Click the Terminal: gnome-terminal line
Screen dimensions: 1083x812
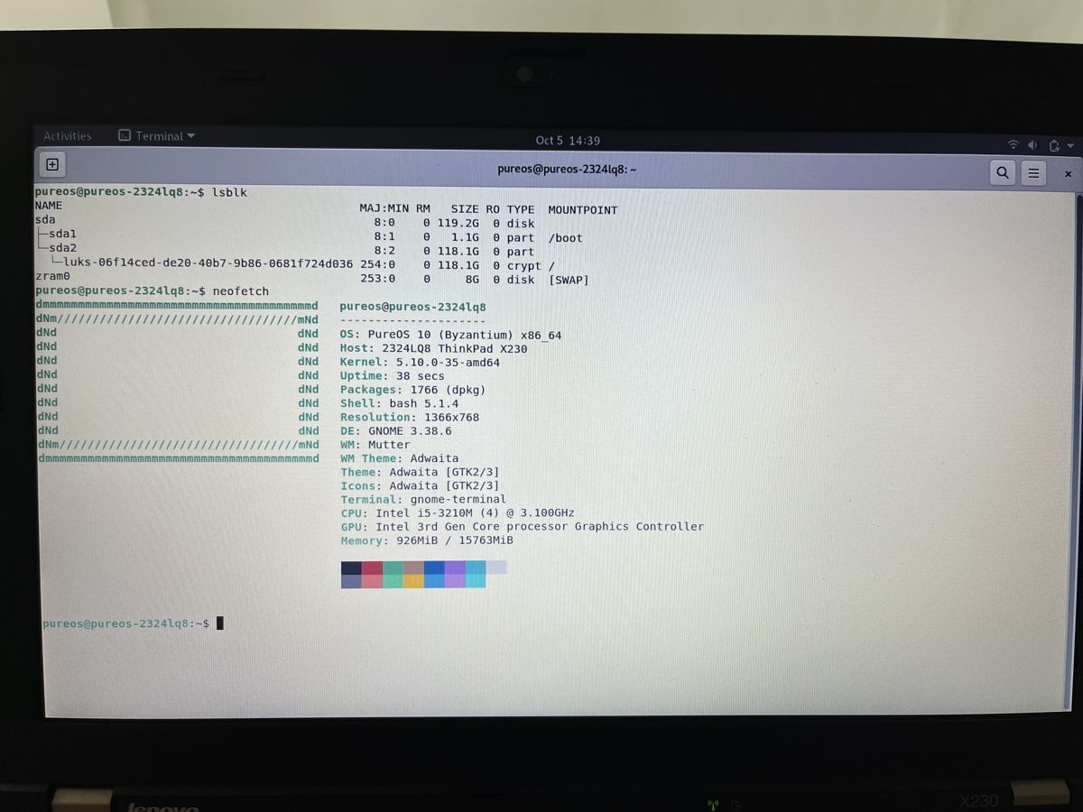[423, 499]
